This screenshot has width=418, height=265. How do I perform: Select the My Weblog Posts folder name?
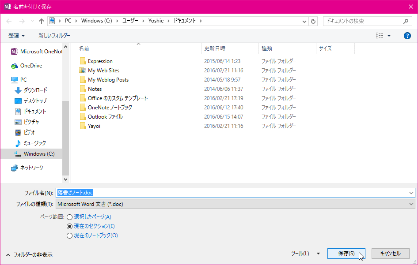pos(108,79)
